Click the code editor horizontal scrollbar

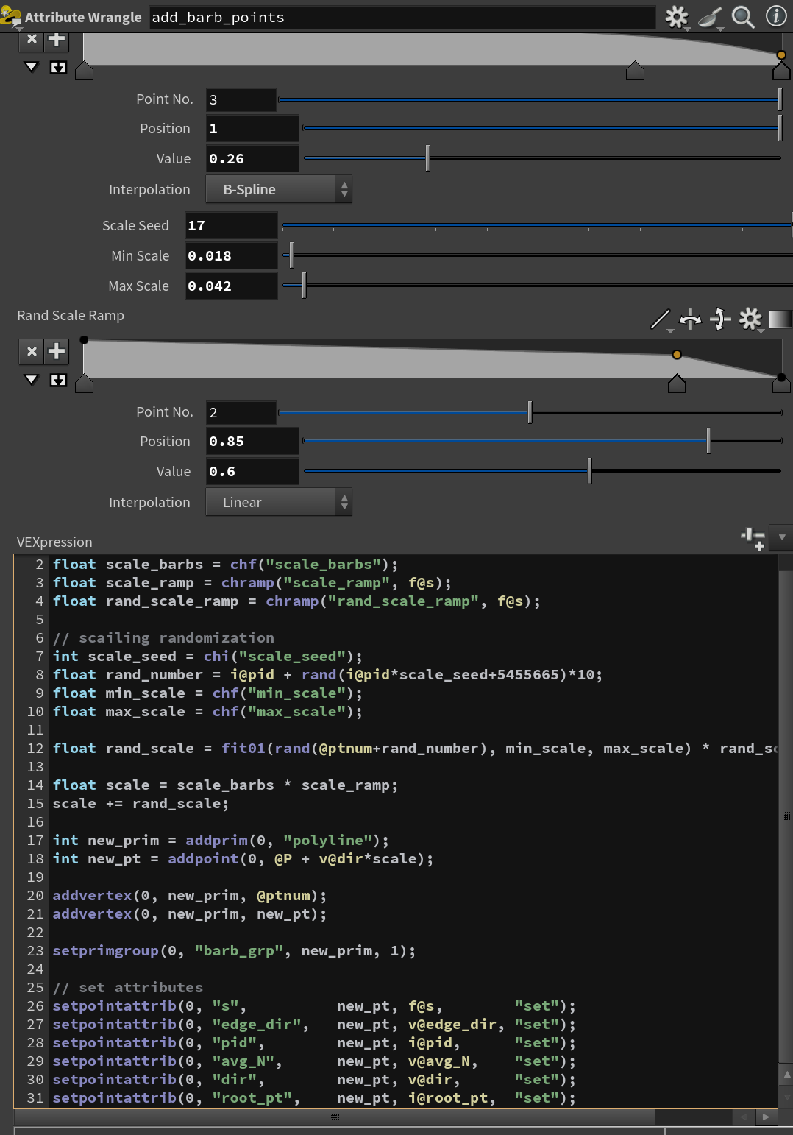335,1117
